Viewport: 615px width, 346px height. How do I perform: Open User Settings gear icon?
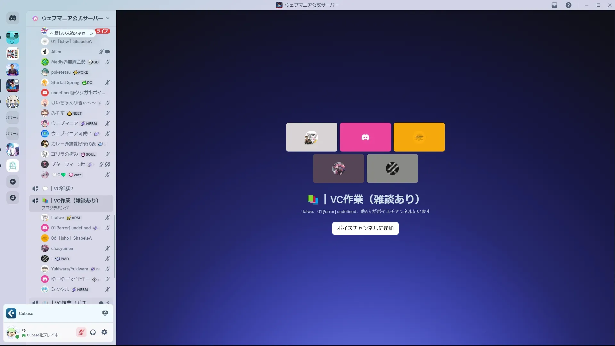[104, 332]
